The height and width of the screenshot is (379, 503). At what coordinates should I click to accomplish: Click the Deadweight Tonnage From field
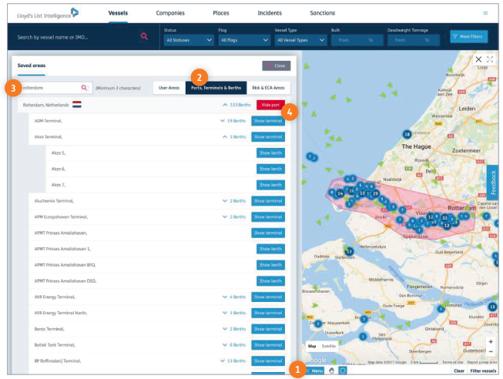click(x=400, y=40)
